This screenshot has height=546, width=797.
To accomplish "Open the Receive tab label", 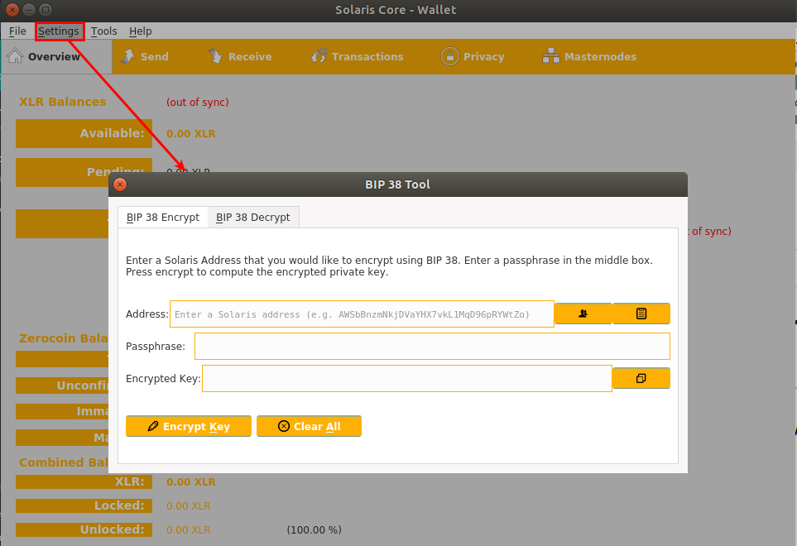I will point(250,56).
